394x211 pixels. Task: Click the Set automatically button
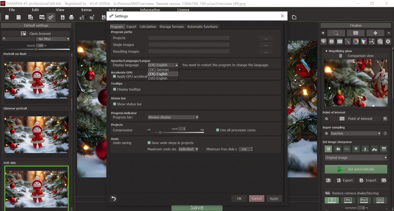[x=356, y=169]
